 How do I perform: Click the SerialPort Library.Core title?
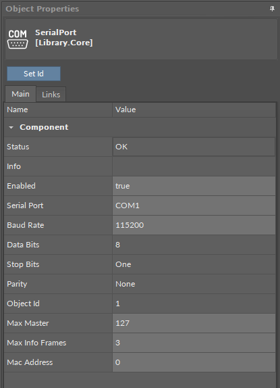64,37
